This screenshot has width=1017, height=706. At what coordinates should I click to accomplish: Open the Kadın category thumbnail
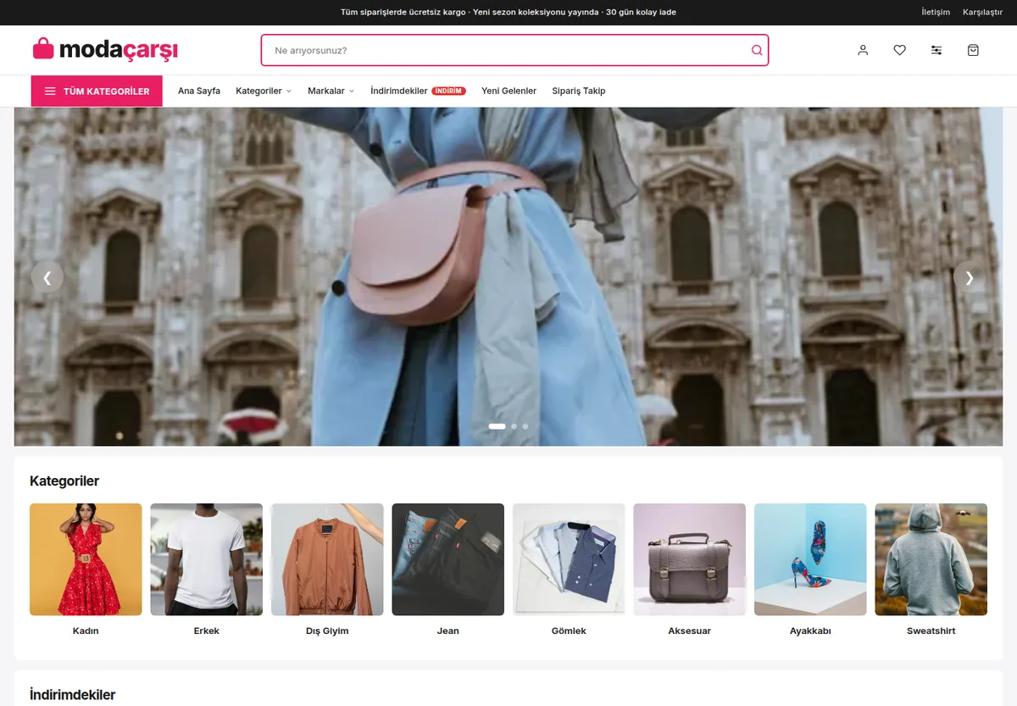point(86,559)
